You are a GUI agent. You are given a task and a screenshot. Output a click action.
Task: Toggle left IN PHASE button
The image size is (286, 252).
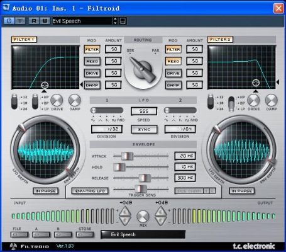pos(45,191)
